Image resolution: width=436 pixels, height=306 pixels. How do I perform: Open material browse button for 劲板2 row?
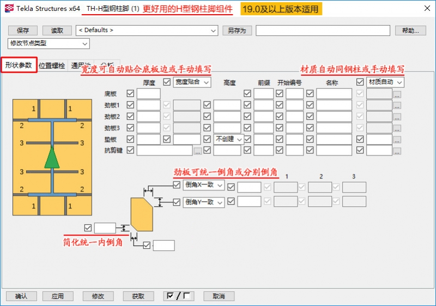397,117
